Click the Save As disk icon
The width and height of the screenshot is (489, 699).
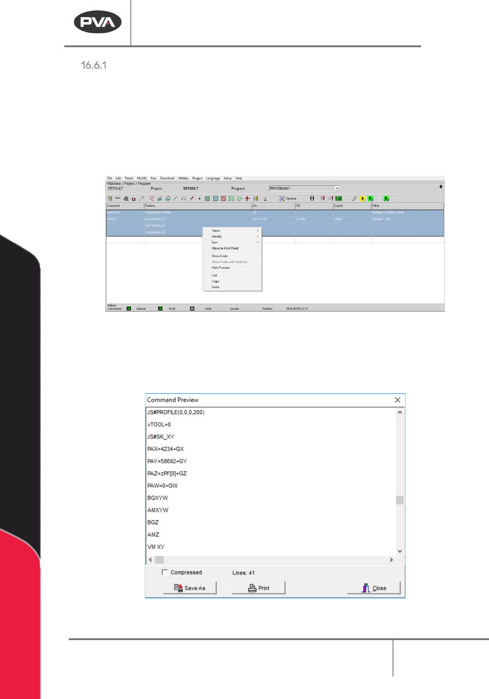tap(179, 588)
